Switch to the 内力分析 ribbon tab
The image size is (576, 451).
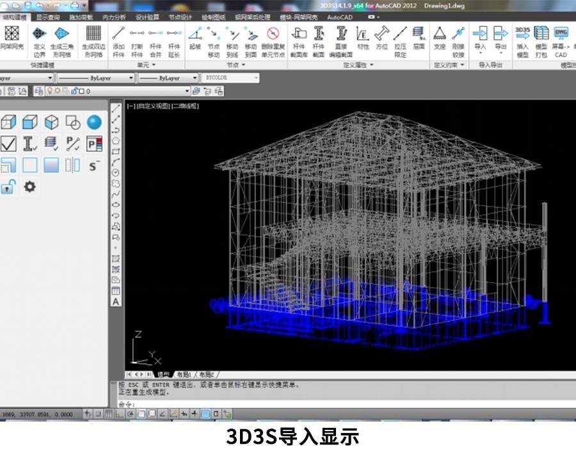(114, 17)
